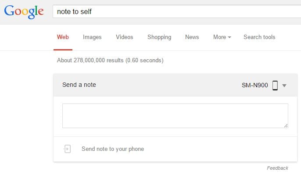Open the More menu label

219,37
